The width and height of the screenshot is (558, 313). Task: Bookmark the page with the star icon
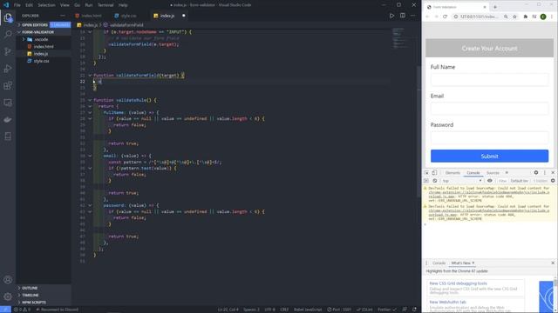(514, 17)
